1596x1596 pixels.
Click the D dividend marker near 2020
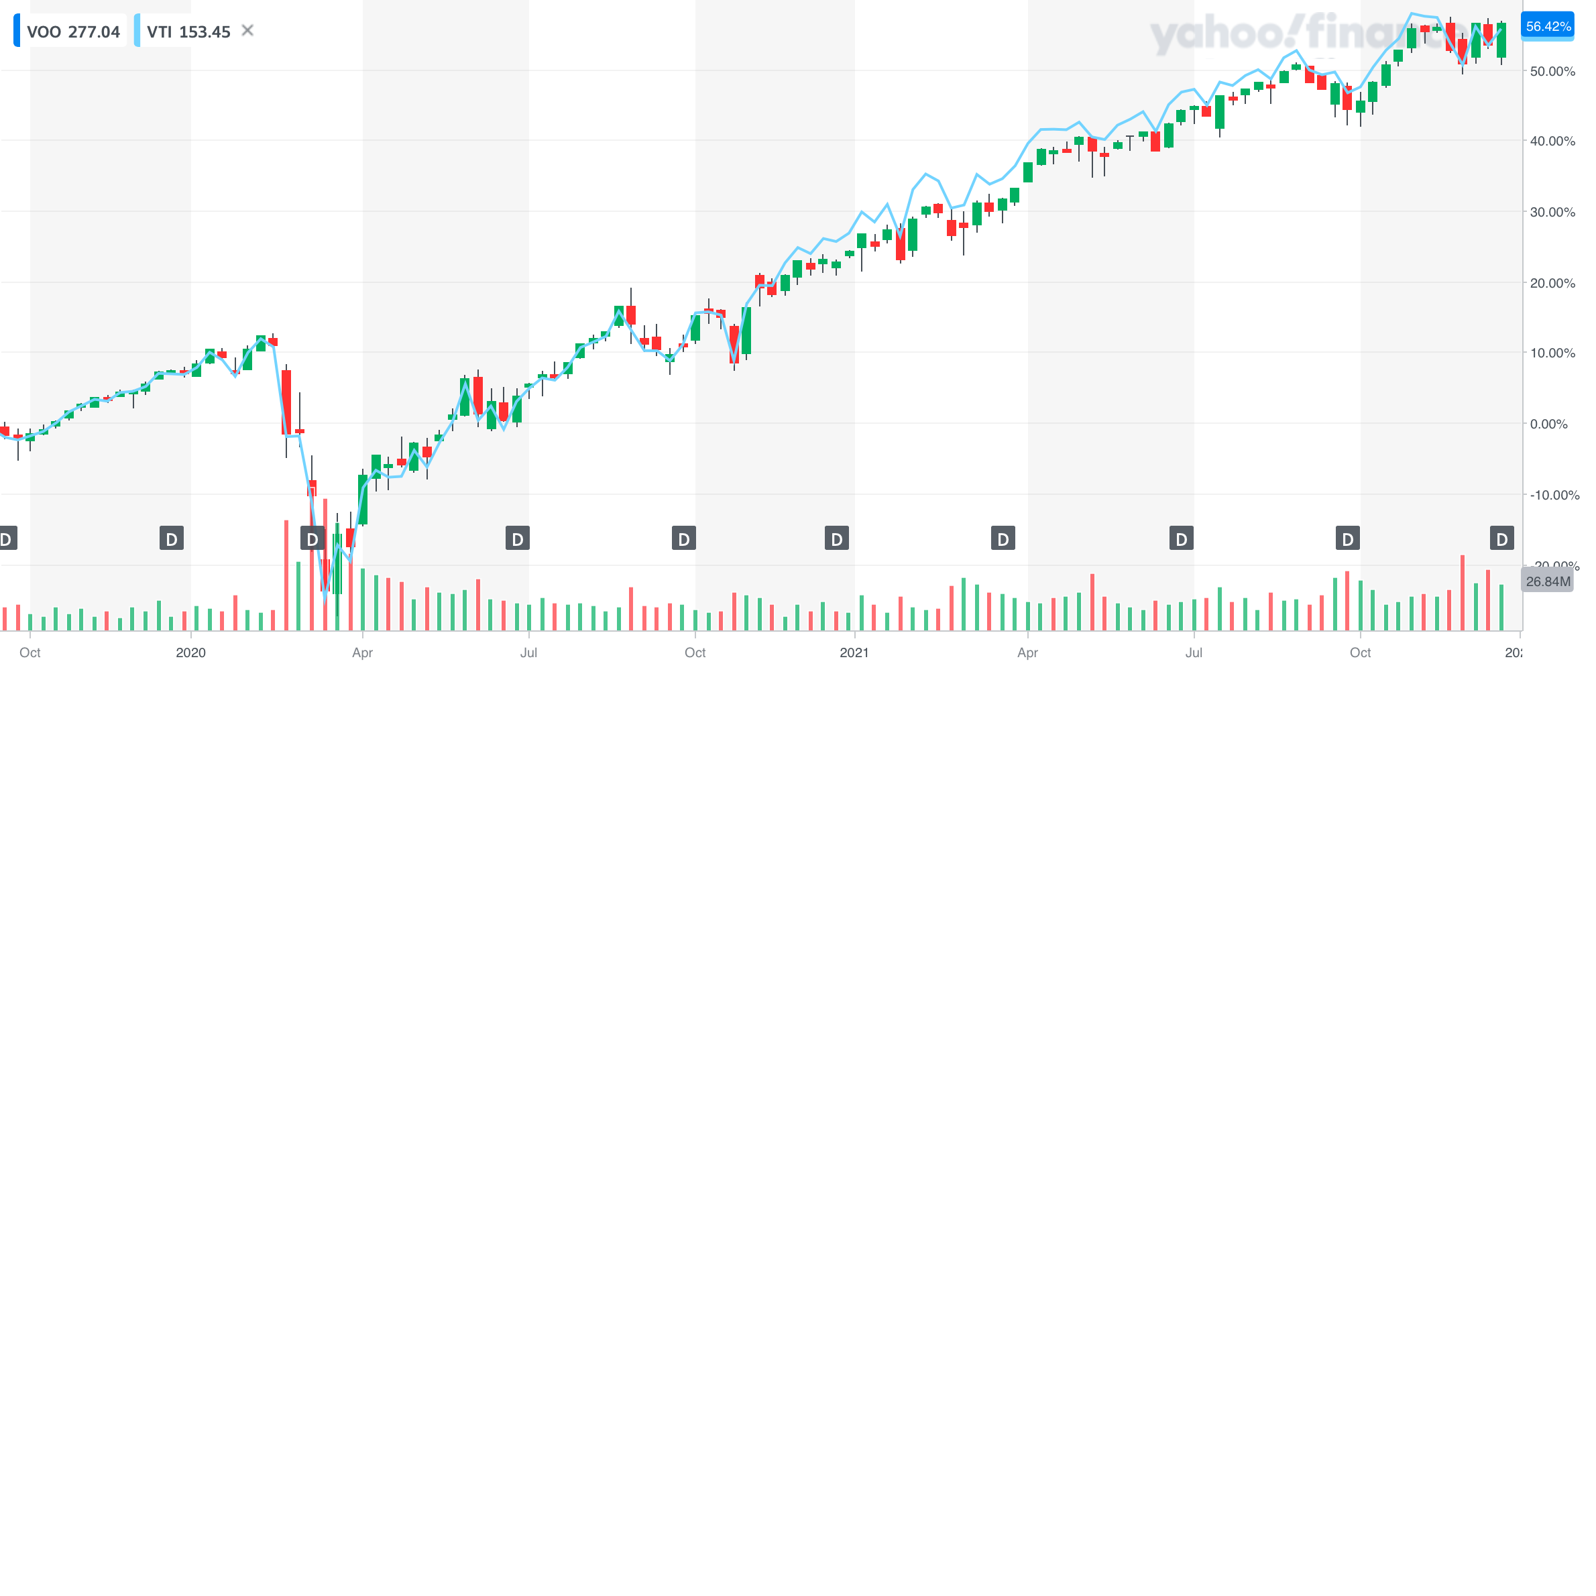tap(171, 538)
